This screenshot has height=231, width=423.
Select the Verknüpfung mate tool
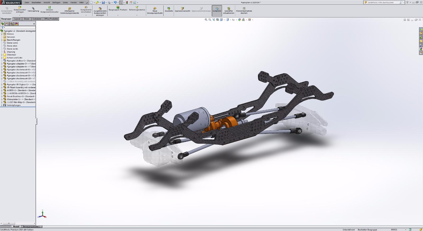tap(33, 10)
